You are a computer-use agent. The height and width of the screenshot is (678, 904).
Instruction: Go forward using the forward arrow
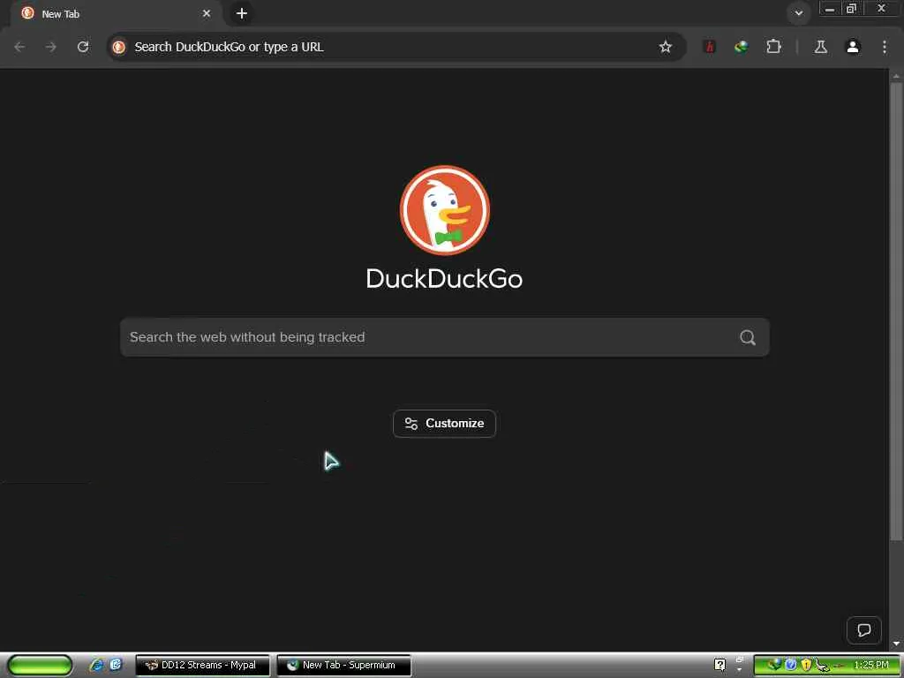click(51, 47)
